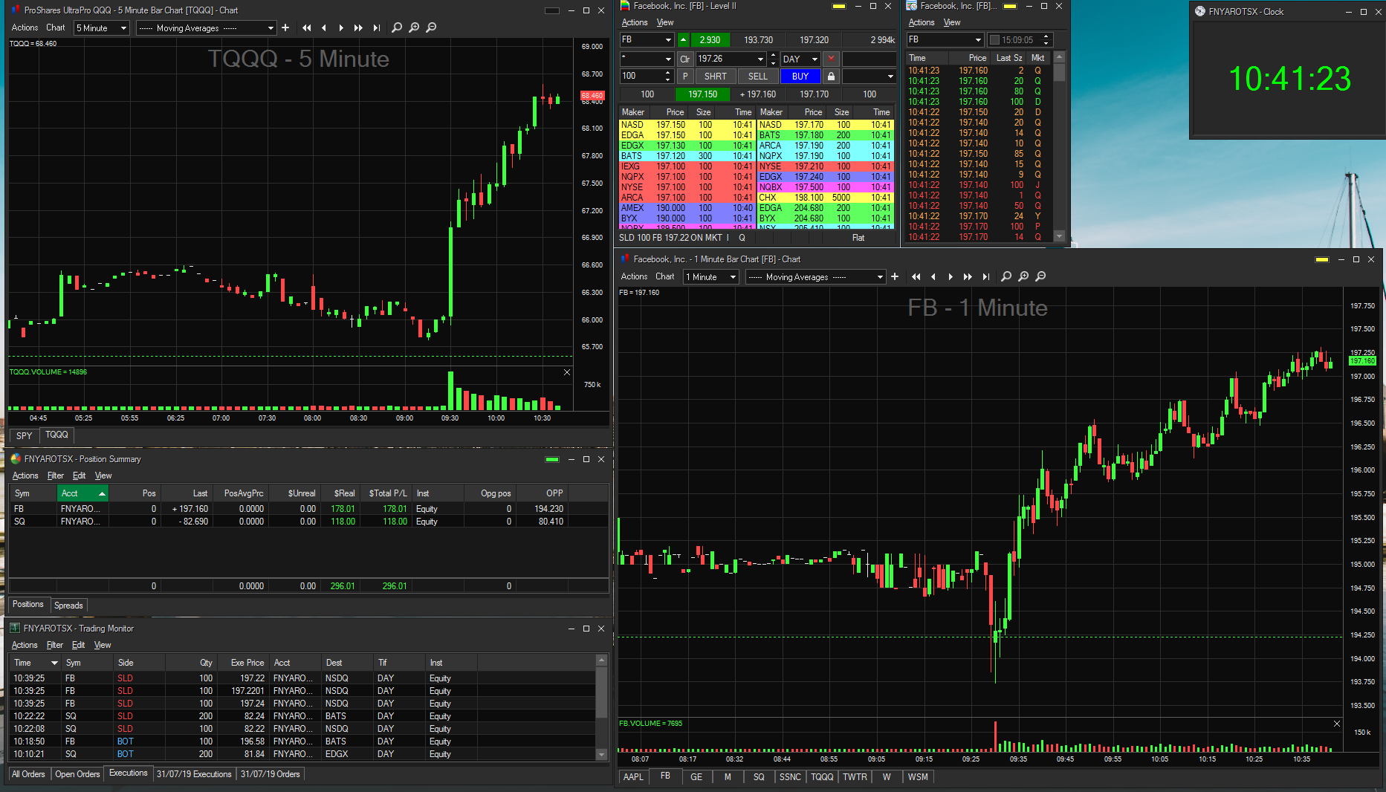The height and width of the screenshot is (792, 1386).
Task: Step back one bar in TQQQ chart
Action: (x=324, y=27)
